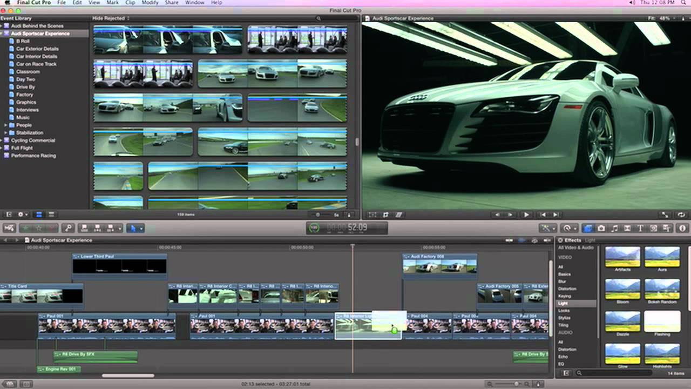Reject the clip with the red X
The width and height of the screenshot is (691, 389).
tap(51, 228)
